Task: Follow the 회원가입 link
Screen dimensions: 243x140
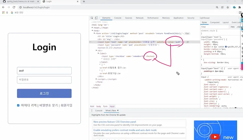Action: click(66, 105)
